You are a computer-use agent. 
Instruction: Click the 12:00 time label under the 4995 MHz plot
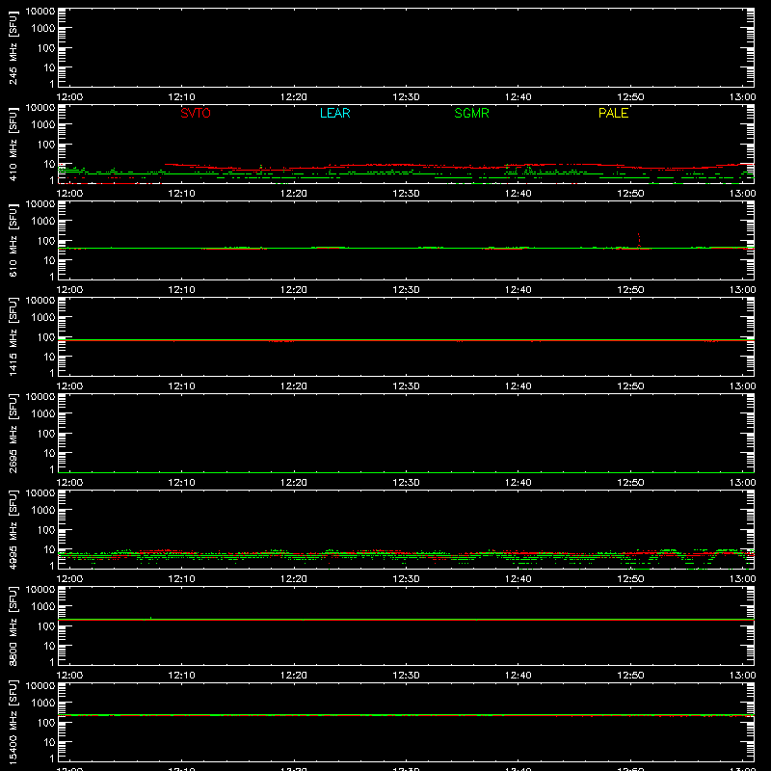pos(69,579)
